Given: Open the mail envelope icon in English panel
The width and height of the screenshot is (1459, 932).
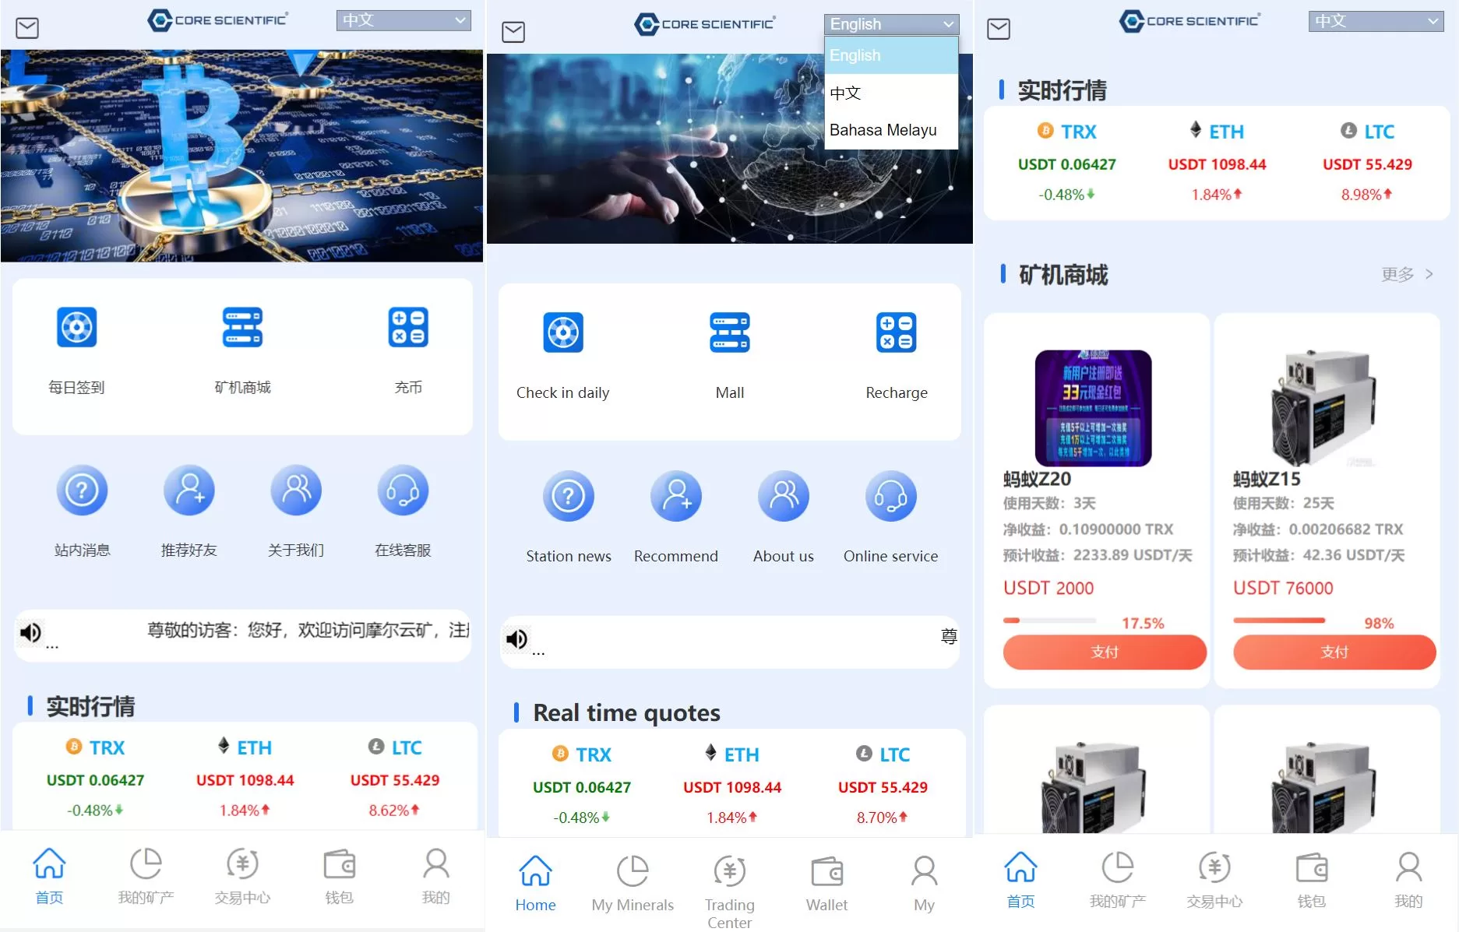Looking at the screenshot, I should pos(513,32).
